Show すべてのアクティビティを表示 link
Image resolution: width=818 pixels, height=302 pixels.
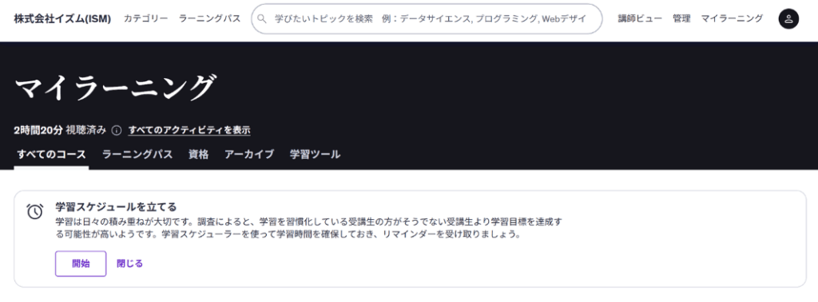pos(189,130)
